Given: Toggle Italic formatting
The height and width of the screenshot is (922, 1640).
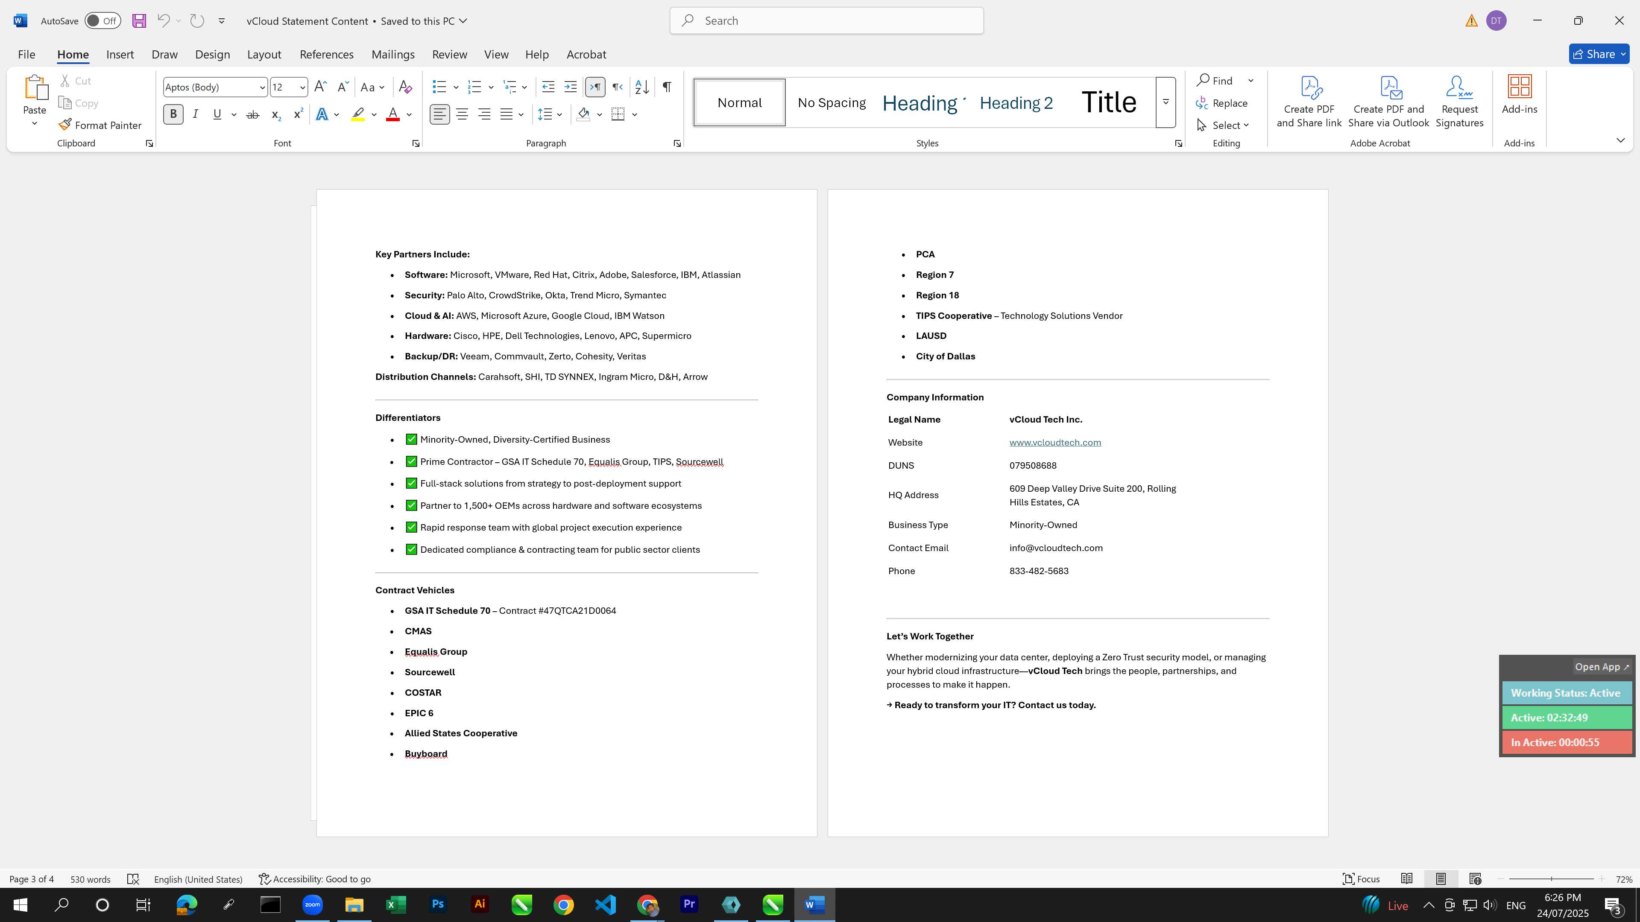Looking at the screenshot, I should click(x=196, y=114).
